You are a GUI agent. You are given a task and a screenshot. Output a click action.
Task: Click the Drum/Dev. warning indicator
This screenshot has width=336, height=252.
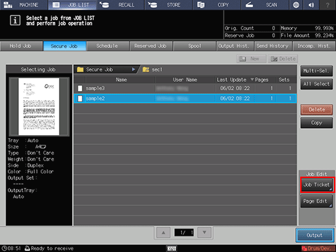coord(318,249)
